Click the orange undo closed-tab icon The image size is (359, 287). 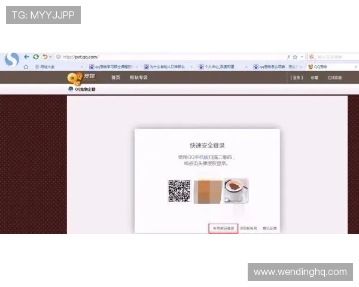45,57
